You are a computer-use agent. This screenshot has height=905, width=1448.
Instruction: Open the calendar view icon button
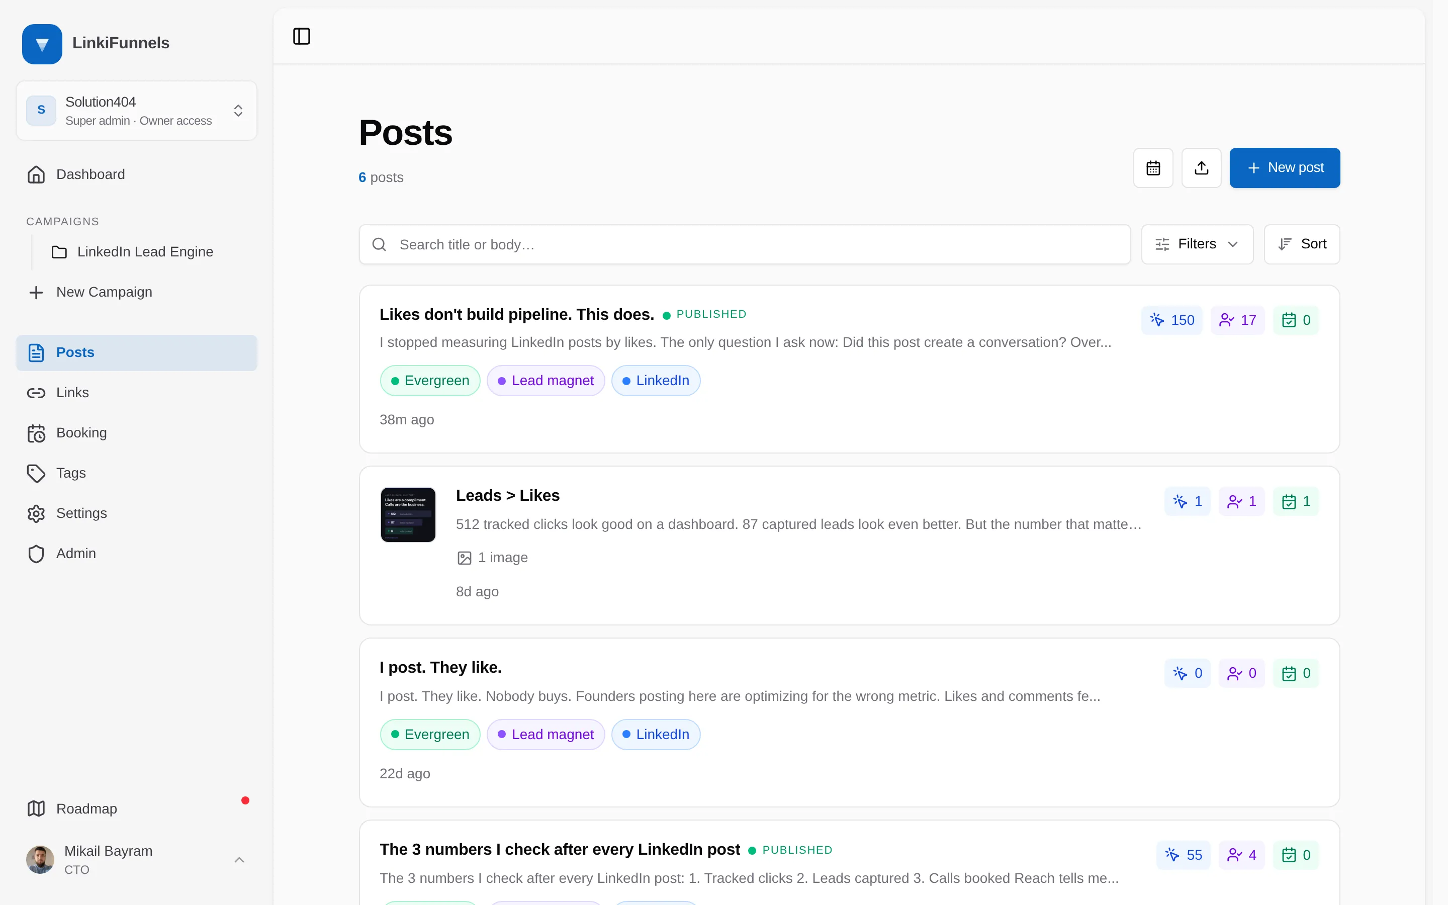[1153, 167]
